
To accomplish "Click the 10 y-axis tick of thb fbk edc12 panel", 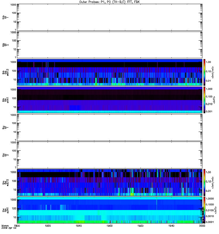I will (15, 80).
